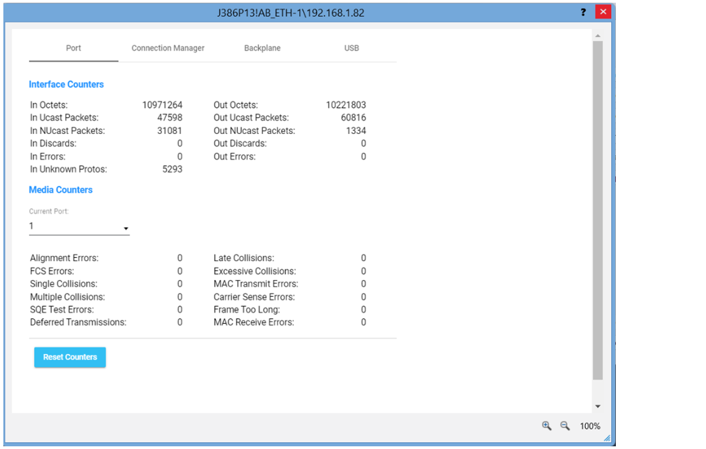Return to the Port tab
This screenshot has height=449, width=706.
click(x=73, y=48)
